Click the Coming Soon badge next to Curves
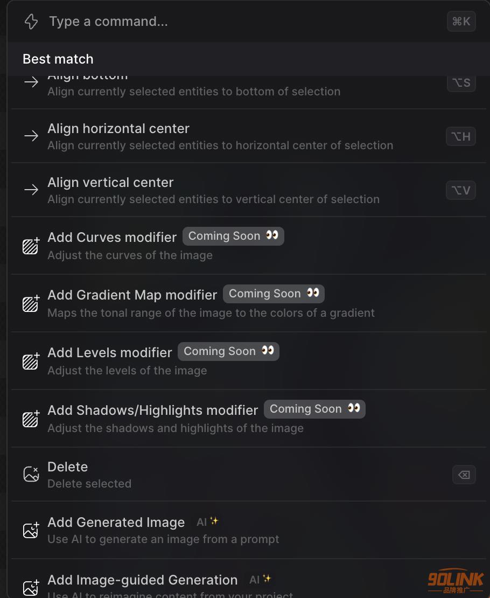 coord(233,236)
